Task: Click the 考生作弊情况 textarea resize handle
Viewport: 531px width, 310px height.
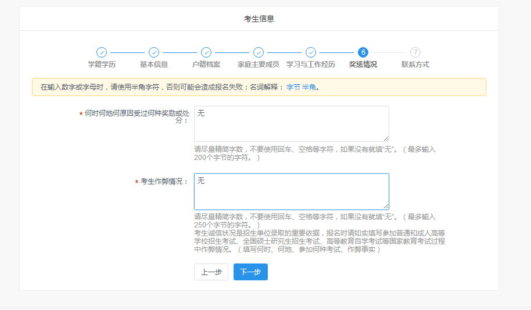Action: [386, 206]
